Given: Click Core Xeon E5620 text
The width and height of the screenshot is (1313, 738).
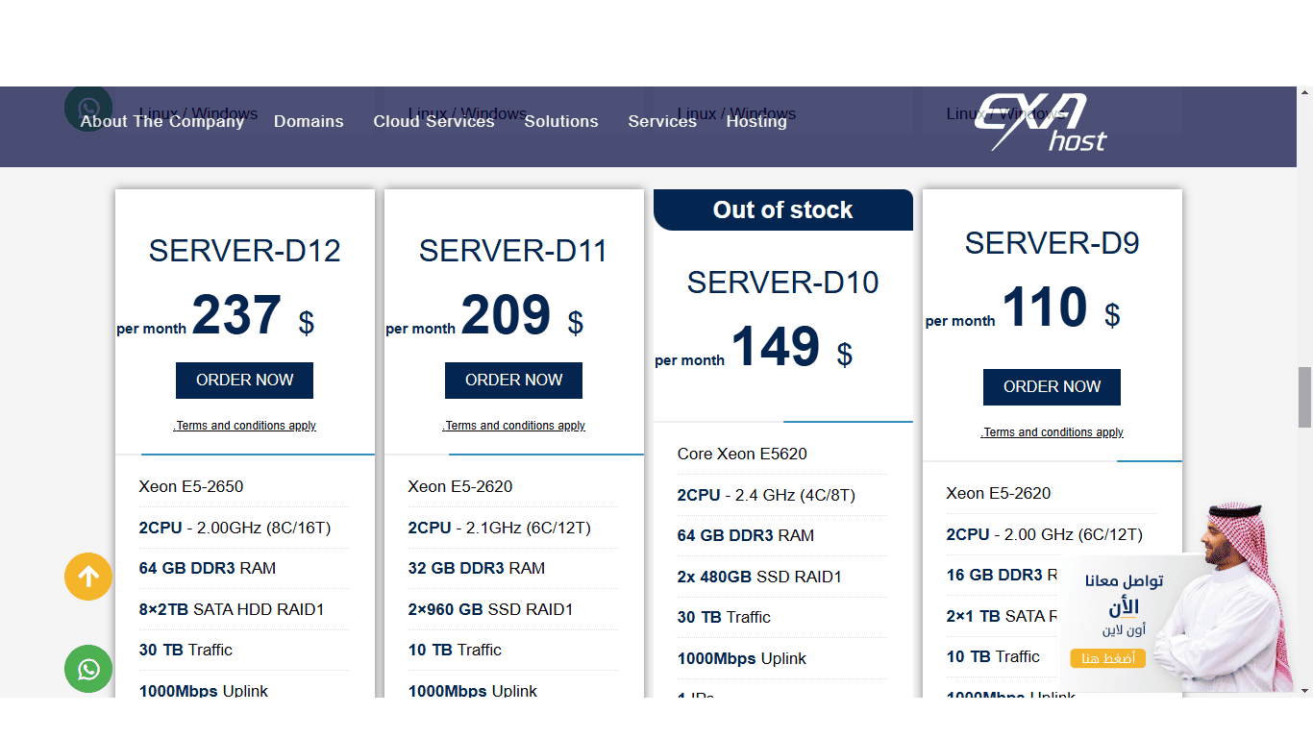Looking at the screenshot, I should tap(742, 455).
